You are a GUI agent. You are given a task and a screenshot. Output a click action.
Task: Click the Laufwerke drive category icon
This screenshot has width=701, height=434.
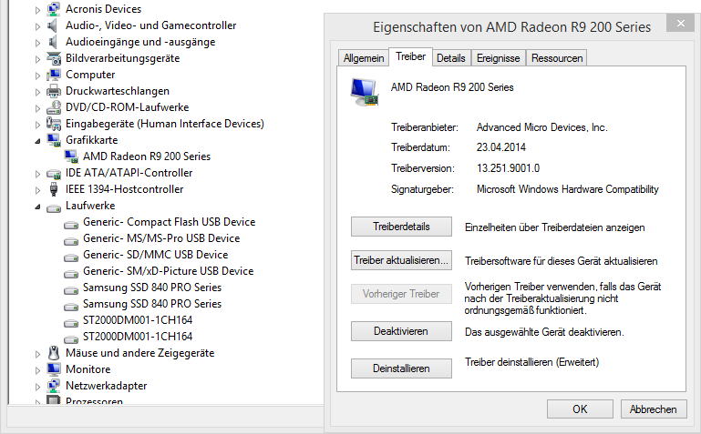54,207
